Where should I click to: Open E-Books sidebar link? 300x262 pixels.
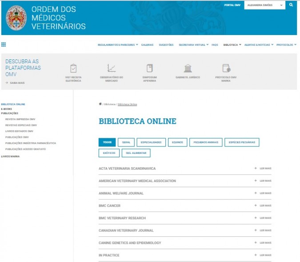[7, 109]
